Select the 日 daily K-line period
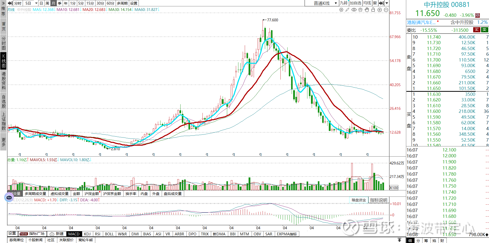 [41, 3]
